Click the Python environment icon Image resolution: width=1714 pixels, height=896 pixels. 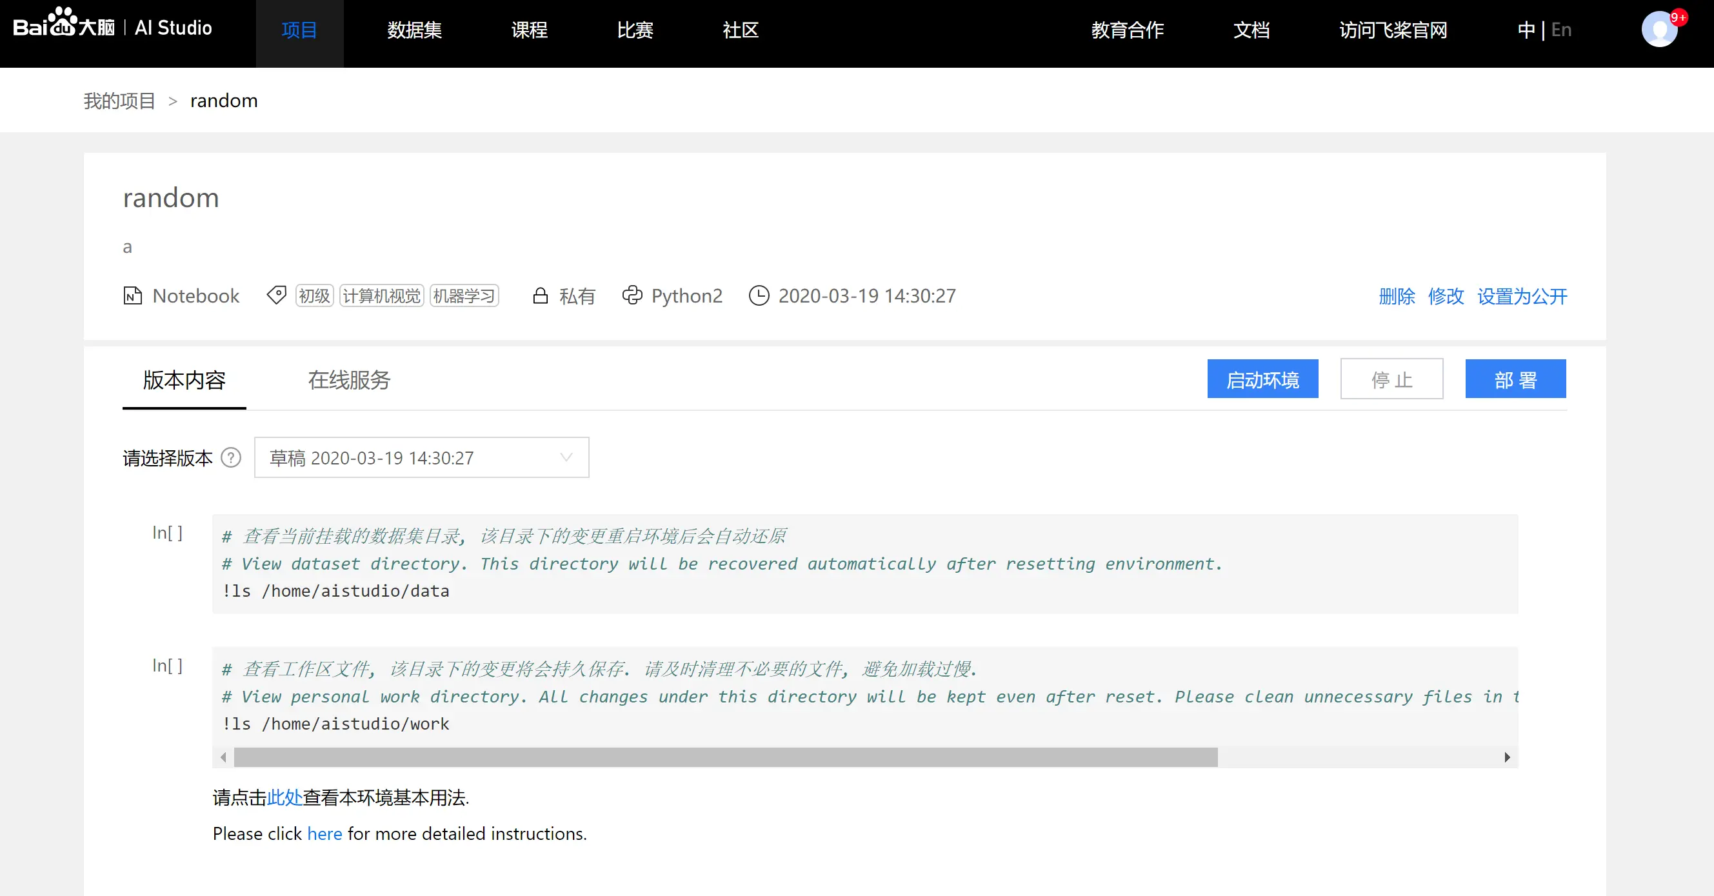(632, 295)
